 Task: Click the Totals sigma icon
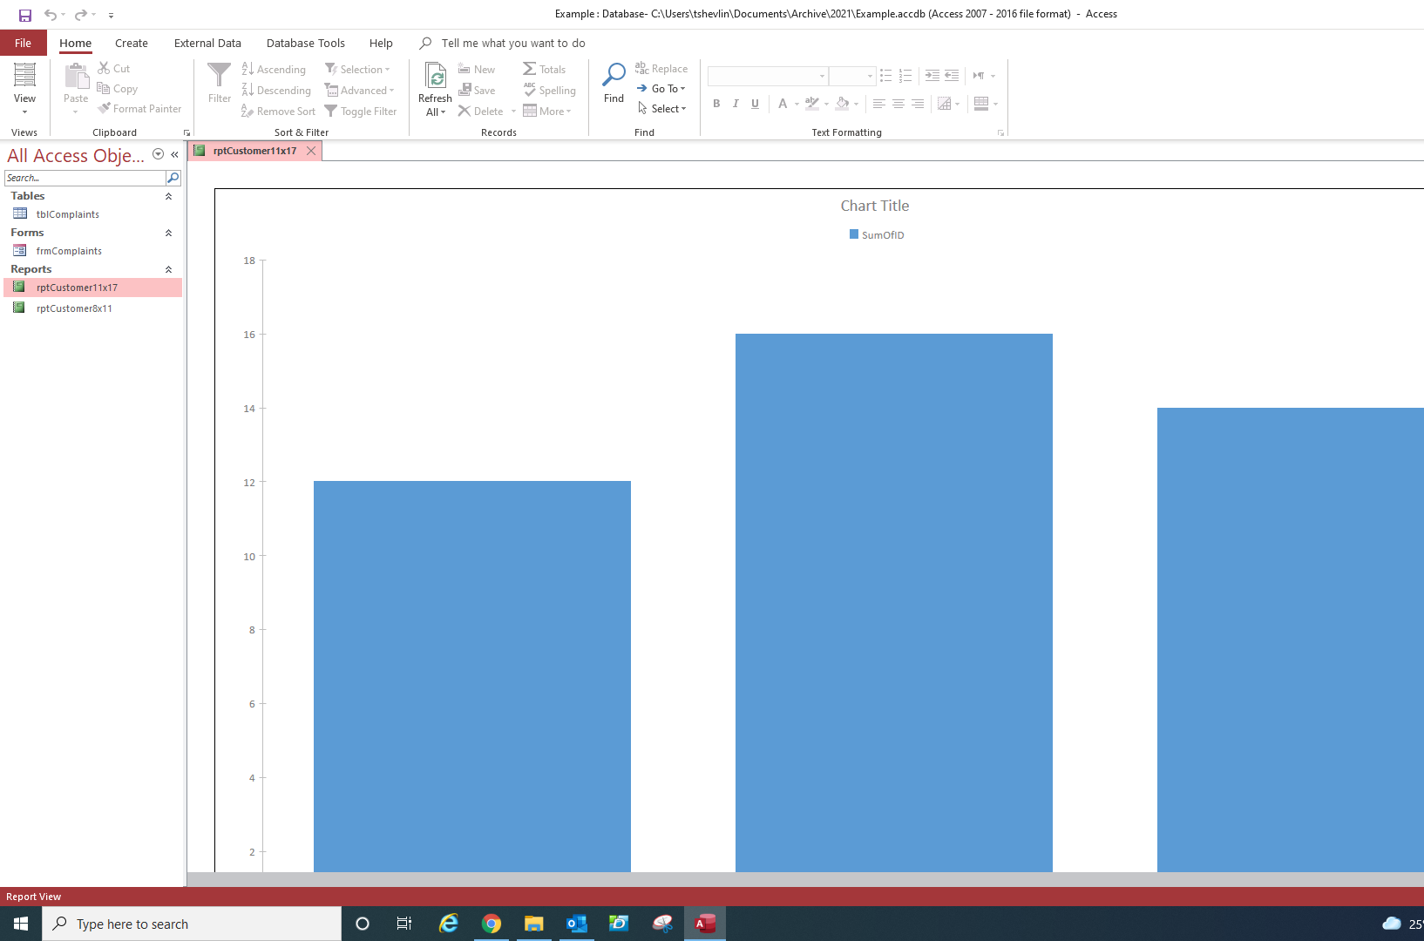point(529,69)
